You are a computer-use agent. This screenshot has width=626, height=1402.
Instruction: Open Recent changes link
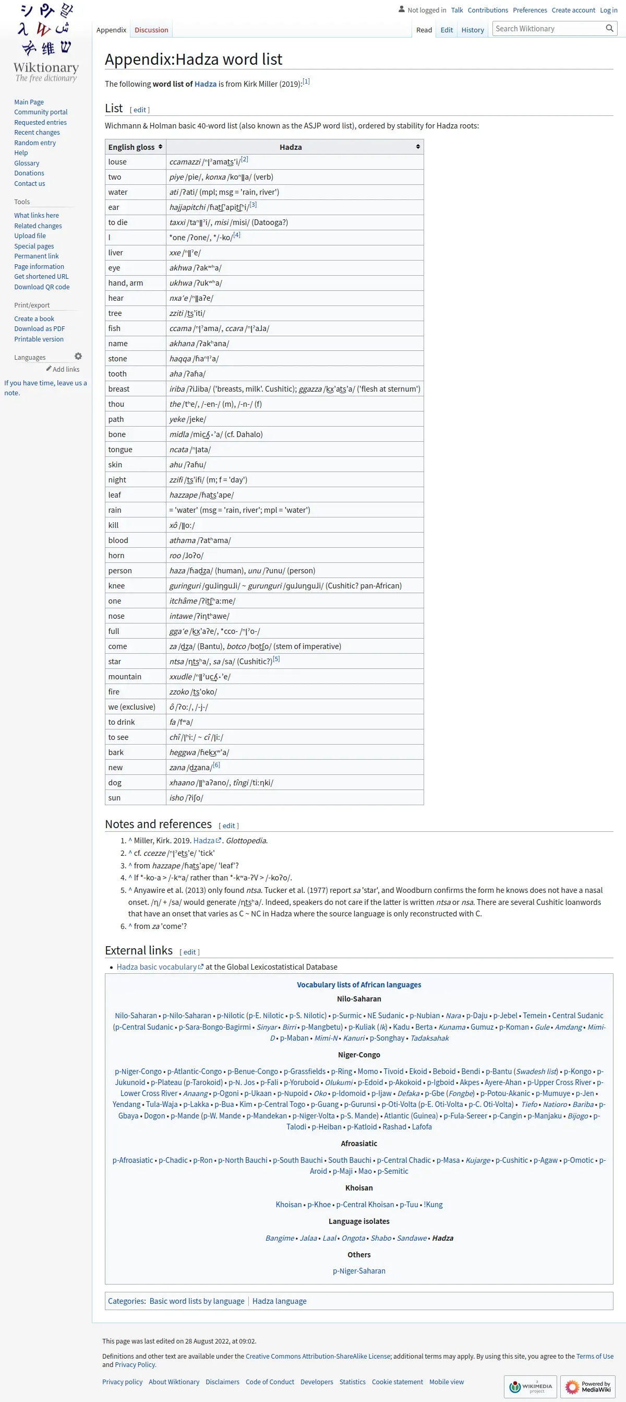click(x=37, y=133)
